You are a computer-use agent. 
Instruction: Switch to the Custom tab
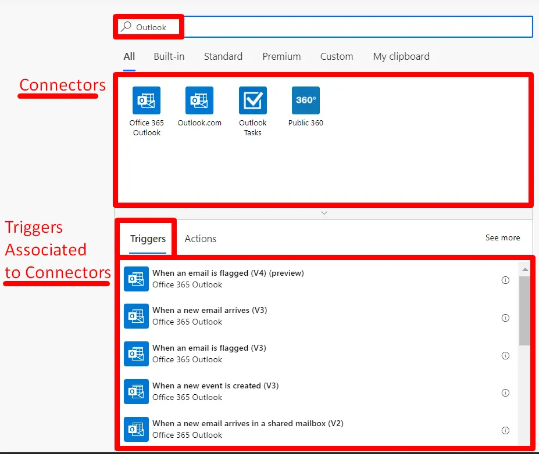(337, 56)
